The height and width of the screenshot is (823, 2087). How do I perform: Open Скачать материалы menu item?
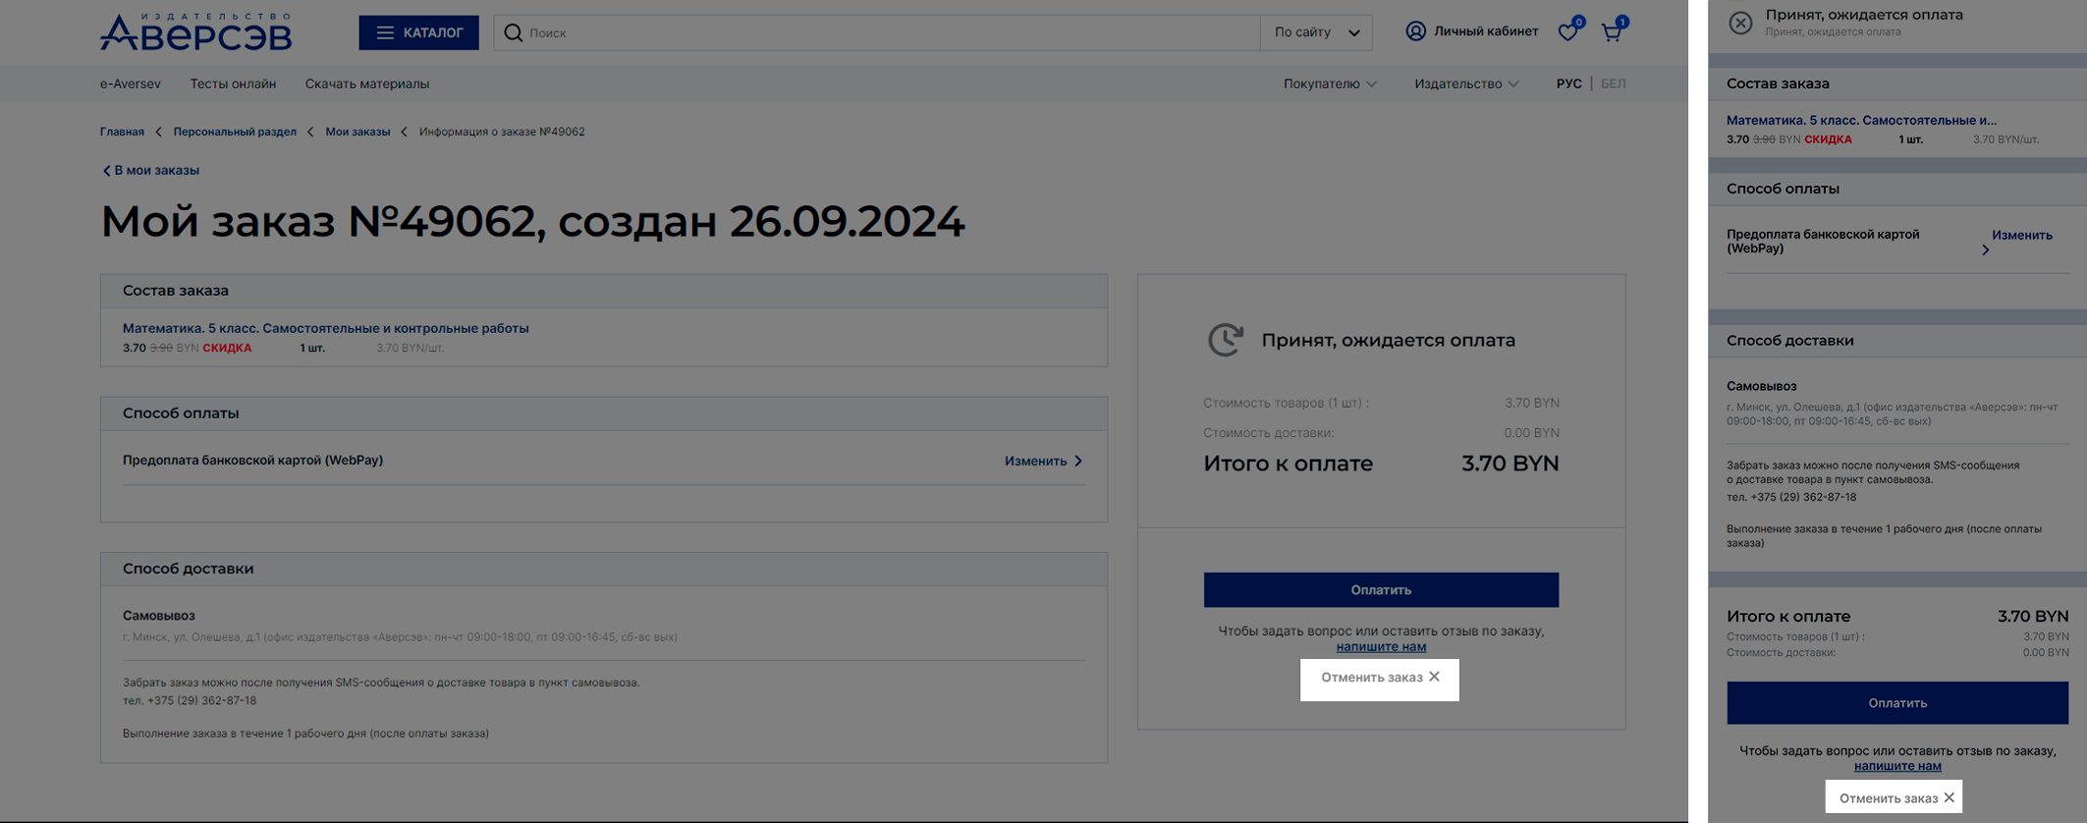pos(366,84)
